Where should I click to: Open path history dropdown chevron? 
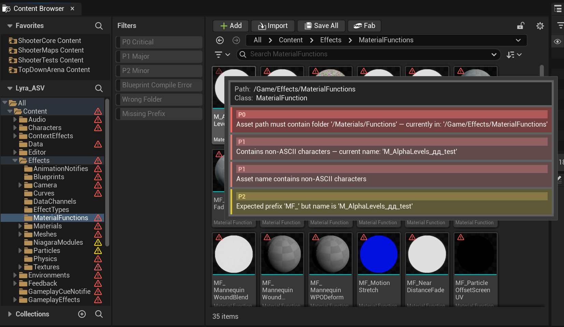(x=518, y=40)
